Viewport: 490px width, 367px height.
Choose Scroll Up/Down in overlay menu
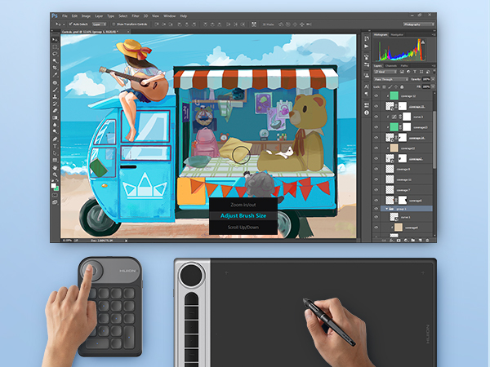[x=243, y=228]
